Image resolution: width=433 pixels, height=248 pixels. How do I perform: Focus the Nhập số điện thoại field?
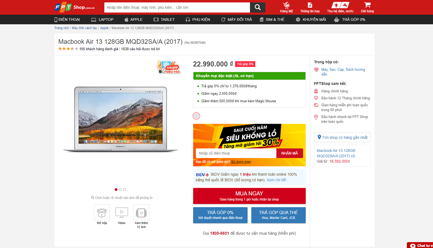coord(236,153)
